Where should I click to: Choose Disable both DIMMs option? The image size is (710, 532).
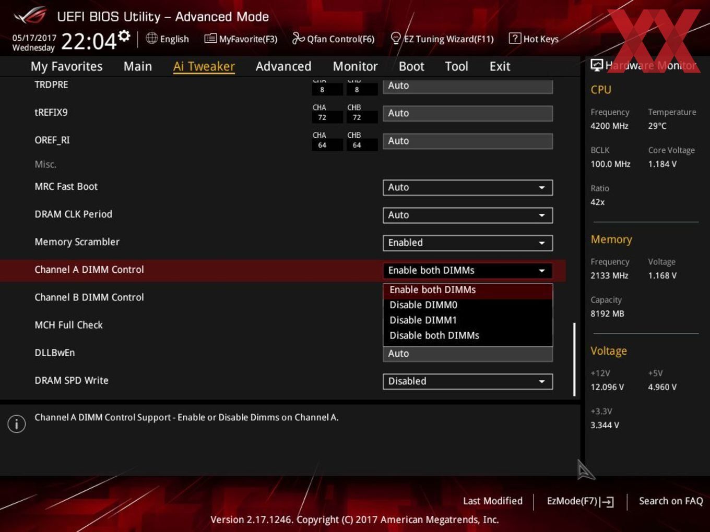click(x=468, y=335)
